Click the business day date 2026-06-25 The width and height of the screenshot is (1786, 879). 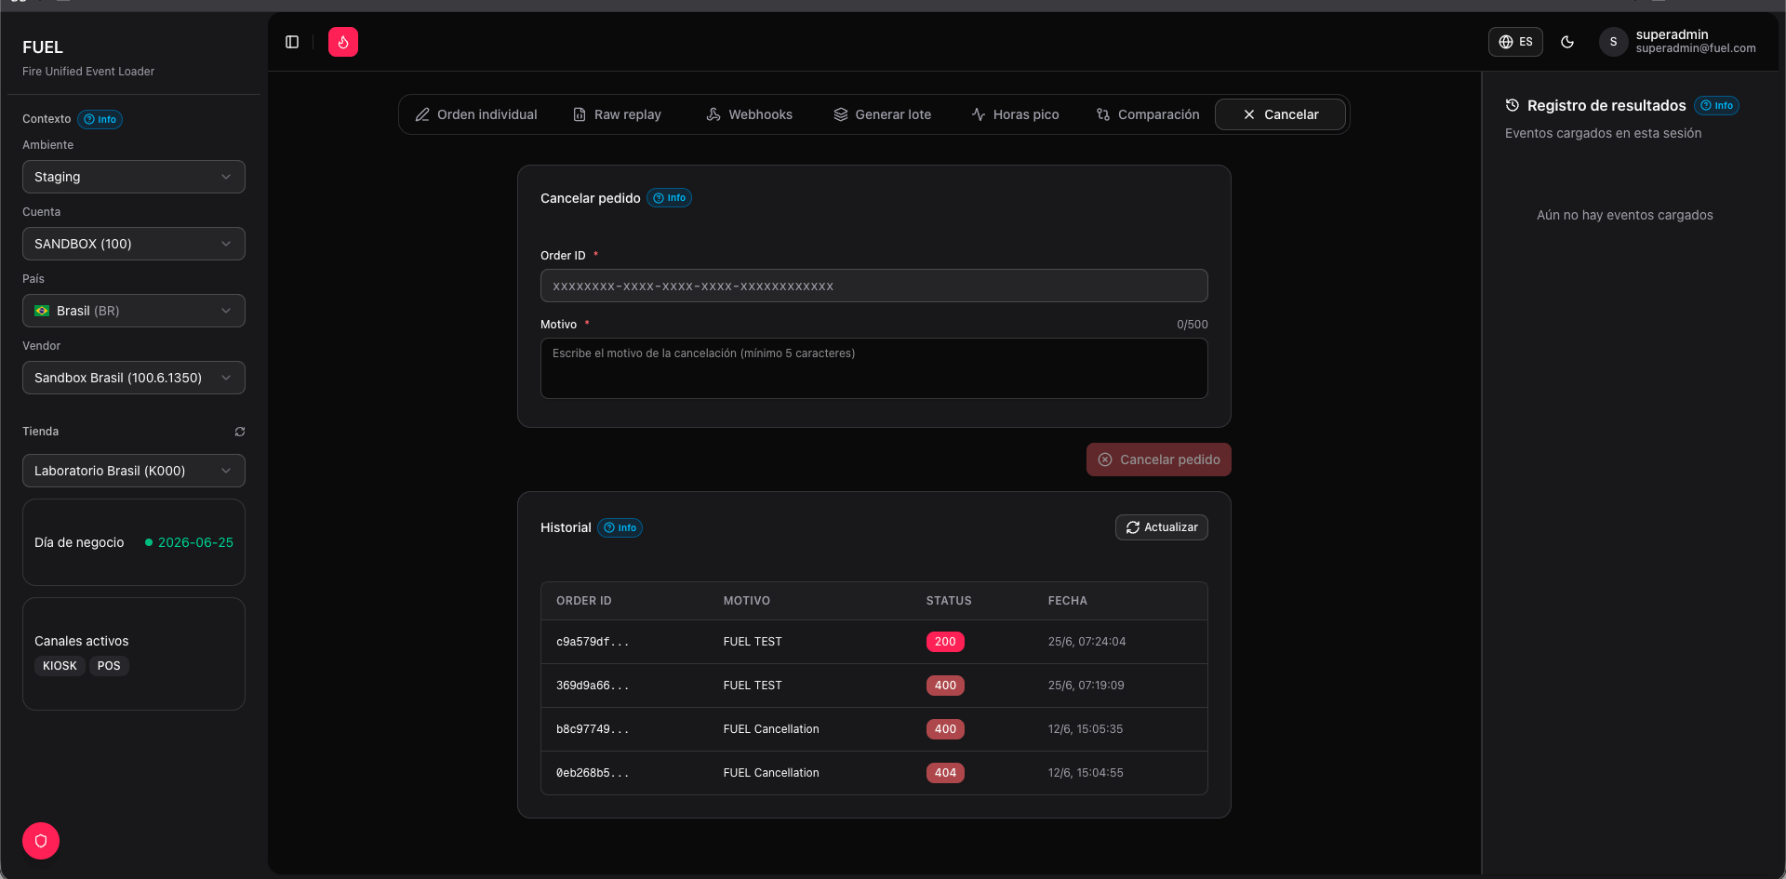click(x=195, y=542)
